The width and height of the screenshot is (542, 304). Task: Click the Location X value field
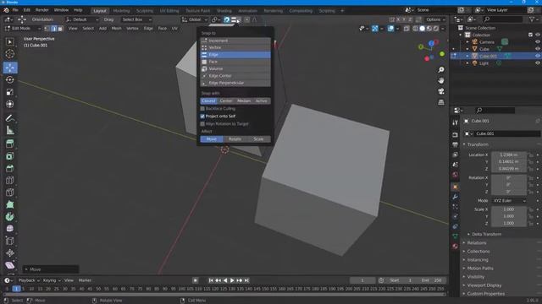click(x=509, y=155)
